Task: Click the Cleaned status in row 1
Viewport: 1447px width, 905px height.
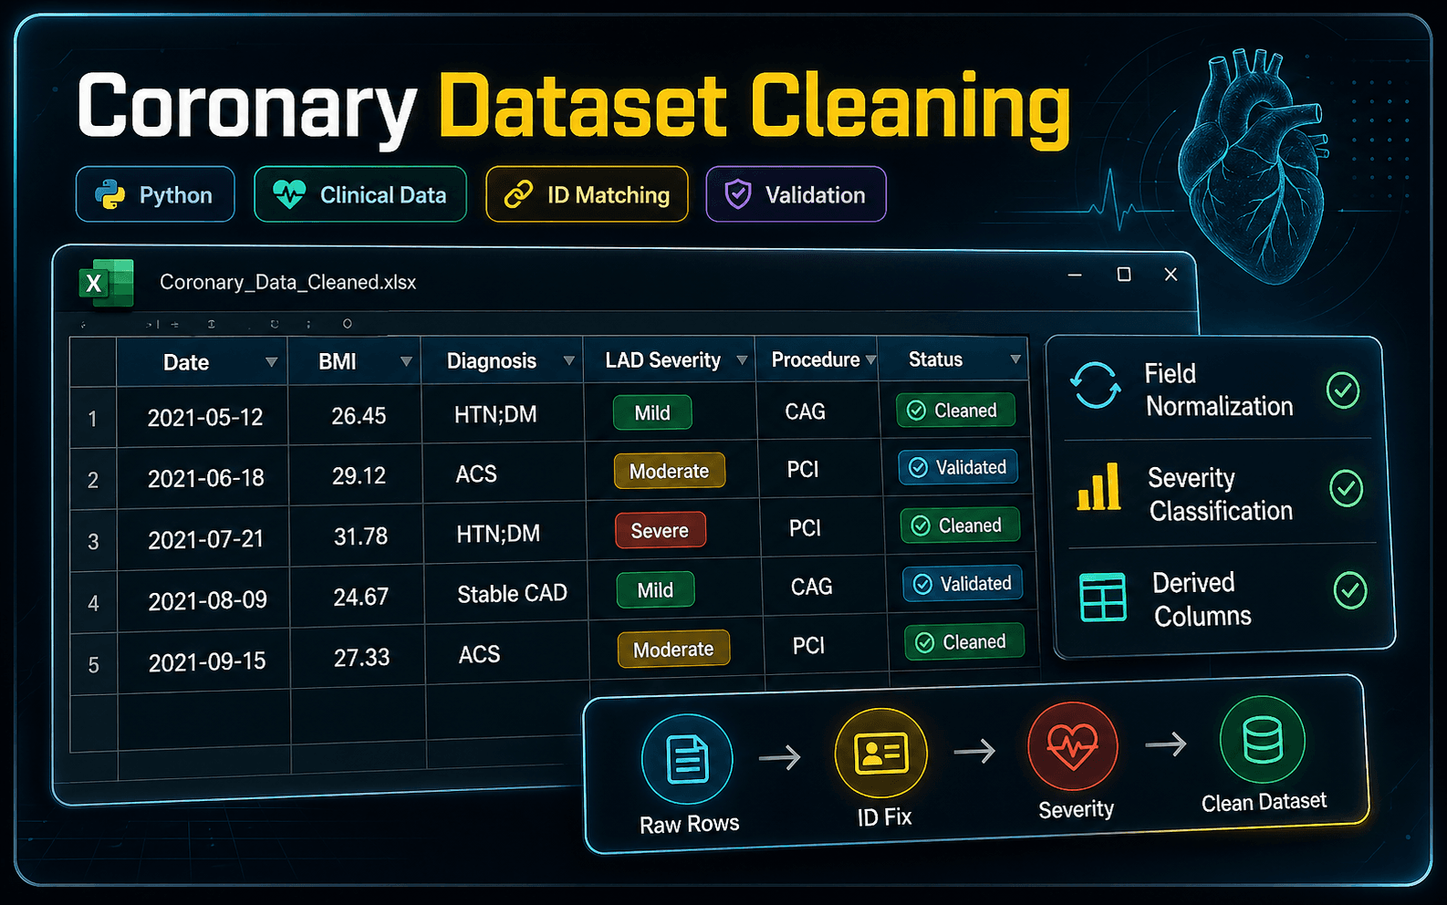Action: (x=955, y=411)
